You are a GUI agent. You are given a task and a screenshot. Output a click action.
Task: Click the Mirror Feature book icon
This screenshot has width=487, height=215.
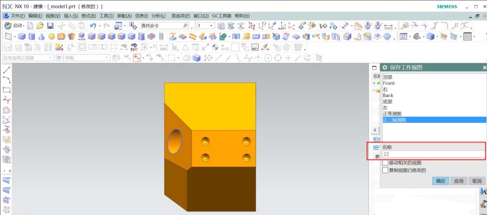click(x=236, y=37)
